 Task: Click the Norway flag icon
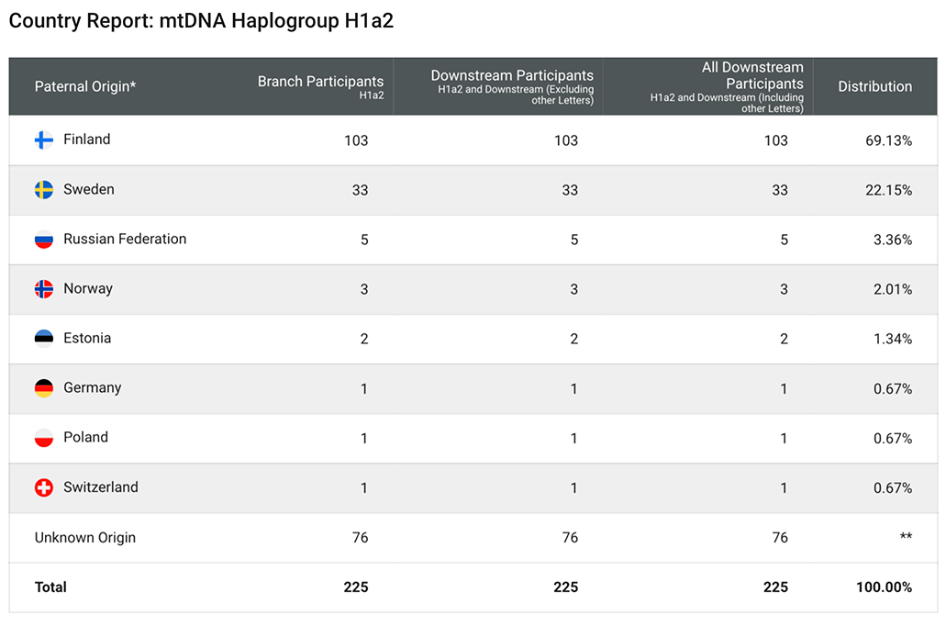click(43, 289)
